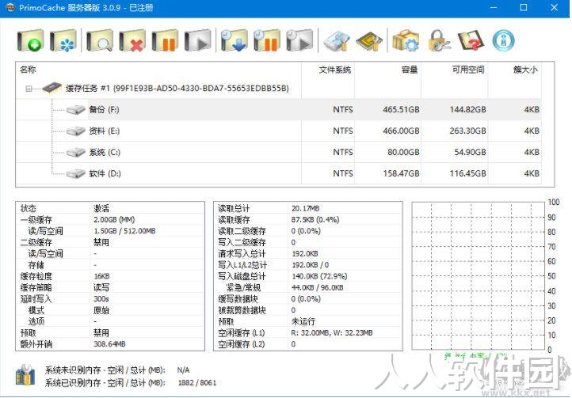
Task: Click the memory management icon near system memory
Action: coord(25,375)
